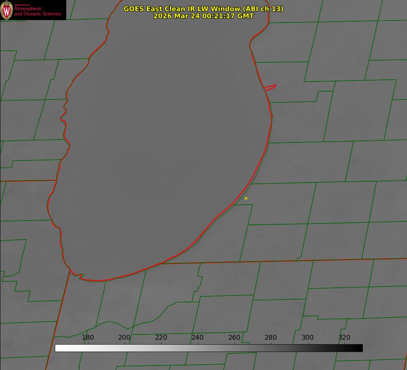The image size is (407, 370).
Task: Click the yellow dot marker near the lake shore
Action: [x=246, y=198]
